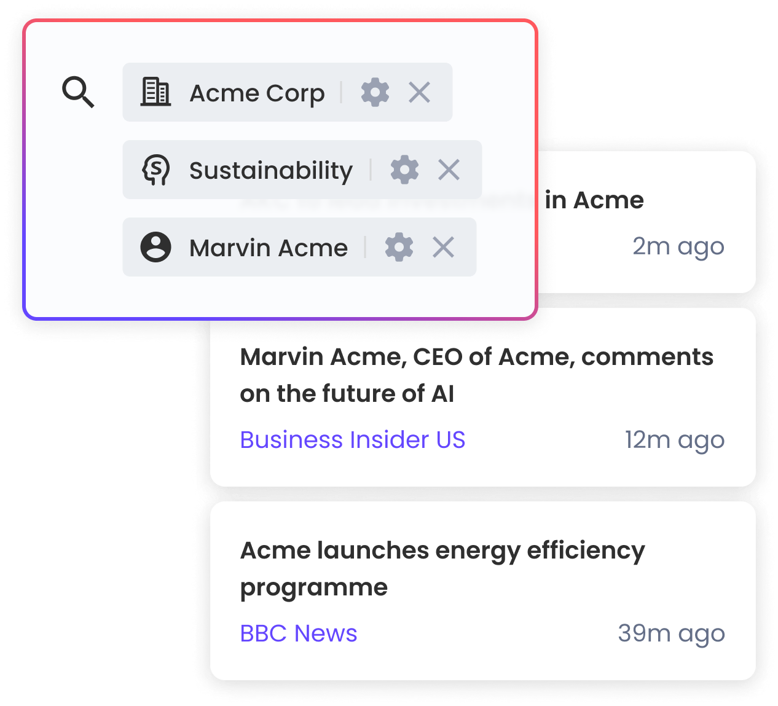This screenshot has height=706, width=778.
Task: Open settings gear for Sustainability filter
Action: [404, 170]
